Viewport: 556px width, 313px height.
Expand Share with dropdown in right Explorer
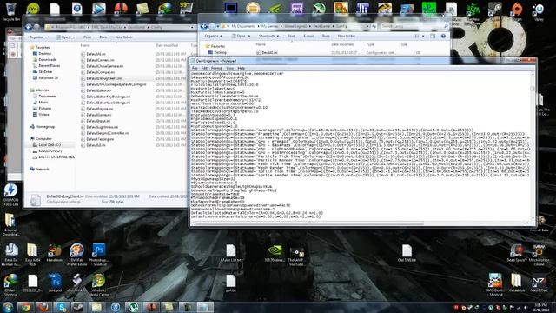268,36
